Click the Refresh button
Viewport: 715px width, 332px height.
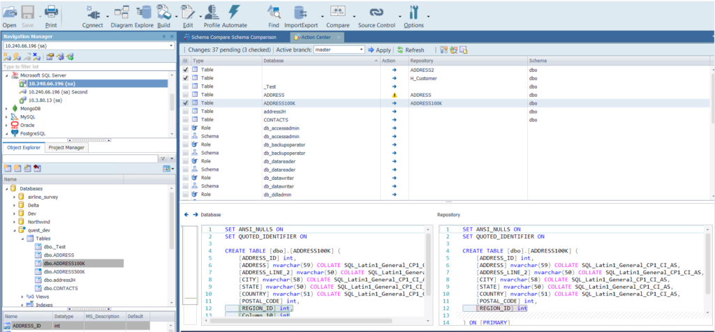click(x=411, y=50)
